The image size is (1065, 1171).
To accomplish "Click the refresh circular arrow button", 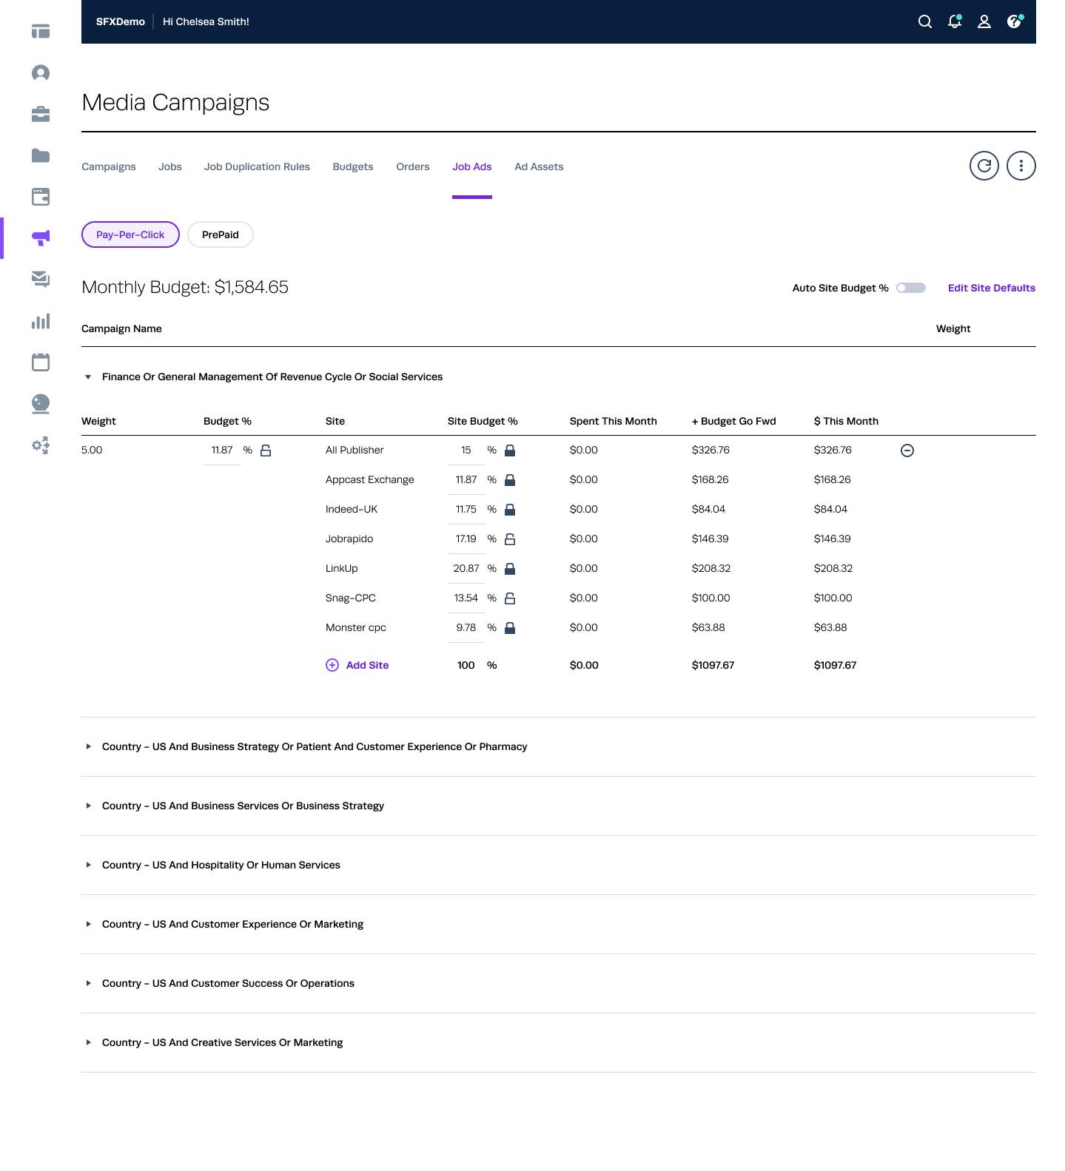I will tap(984, 166).
